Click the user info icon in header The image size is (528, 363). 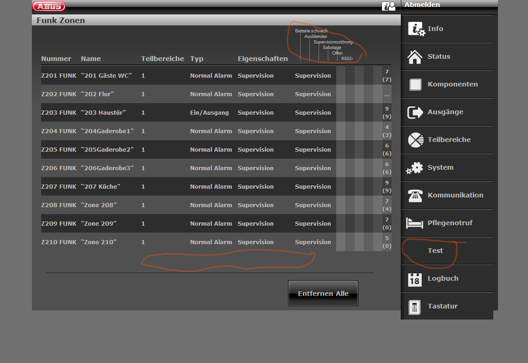(388, 6)
